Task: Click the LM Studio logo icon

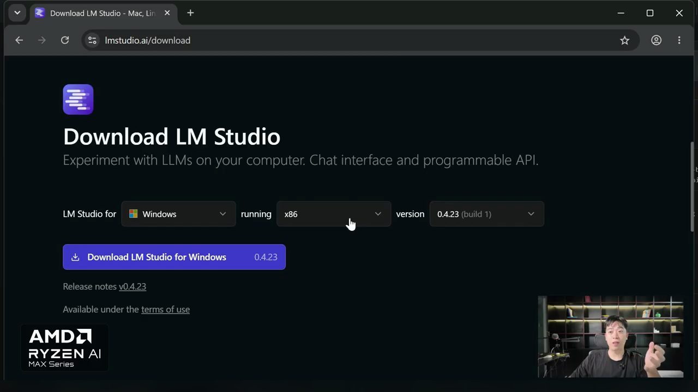Action: pyautogui.click(x=78, y=99)
